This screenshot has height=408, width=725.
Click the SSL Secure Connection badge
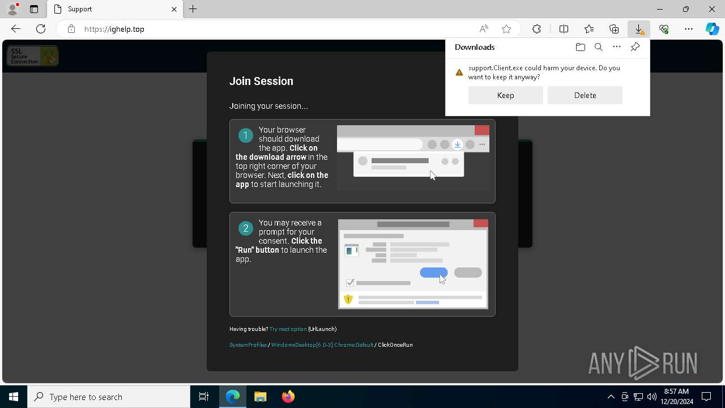click(x=32, y=56)
